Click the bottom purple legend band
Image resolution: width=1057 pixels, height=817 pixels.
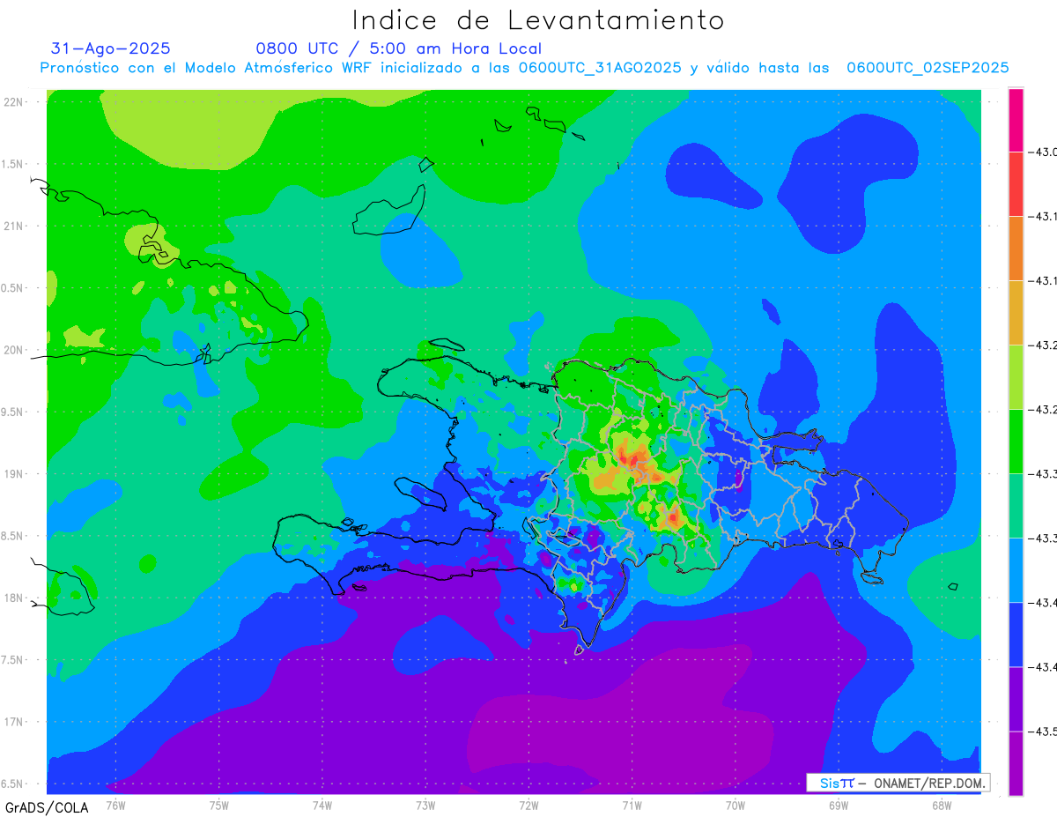(x=1016, y=763)
